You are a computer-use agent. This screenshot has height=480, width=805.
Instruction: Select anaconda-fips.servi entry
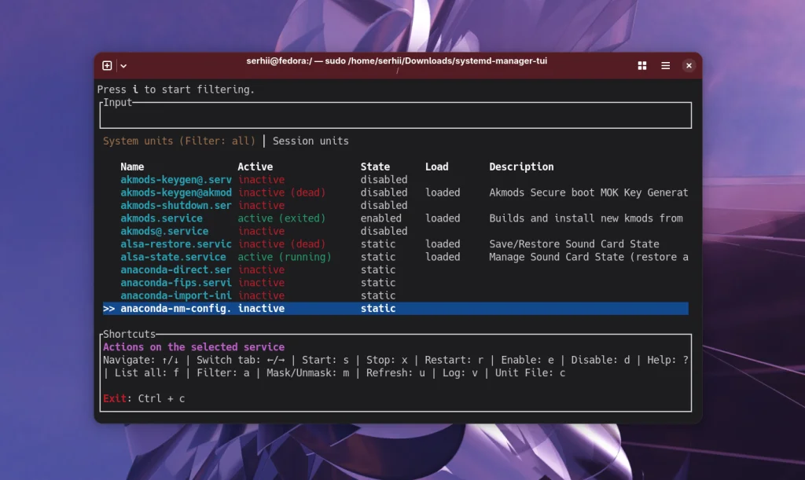(395, 283)
